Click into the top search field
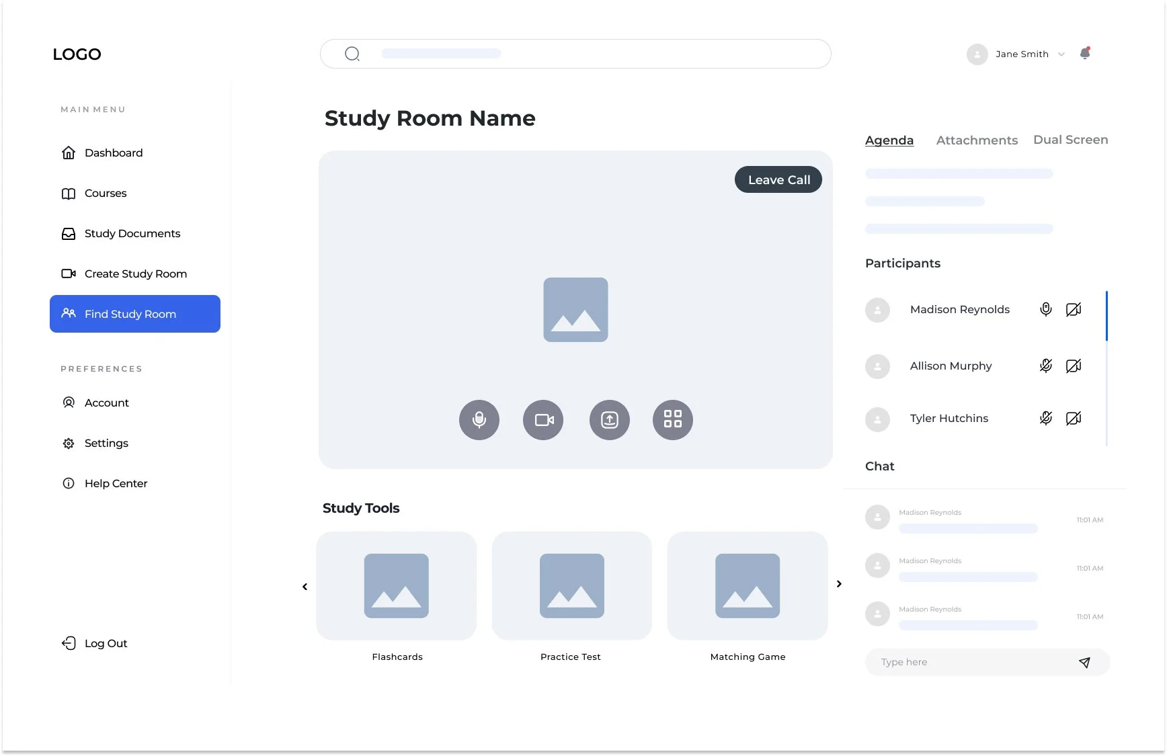Viewport: 1167px width, 756px height. click(575, 54)
